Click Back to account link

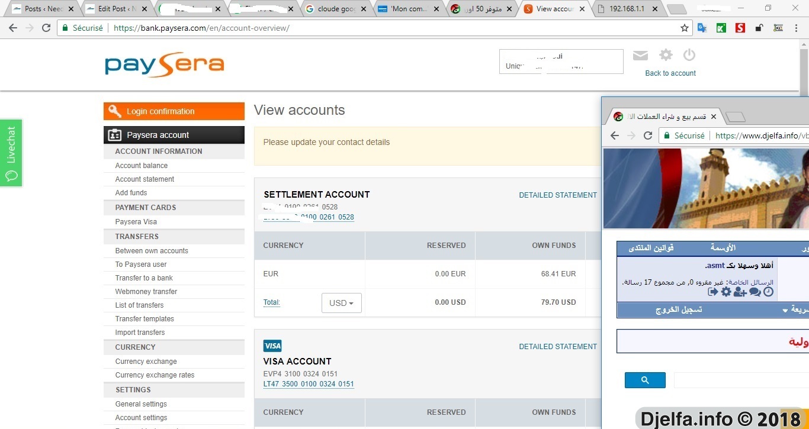click(x=670, y=73)
